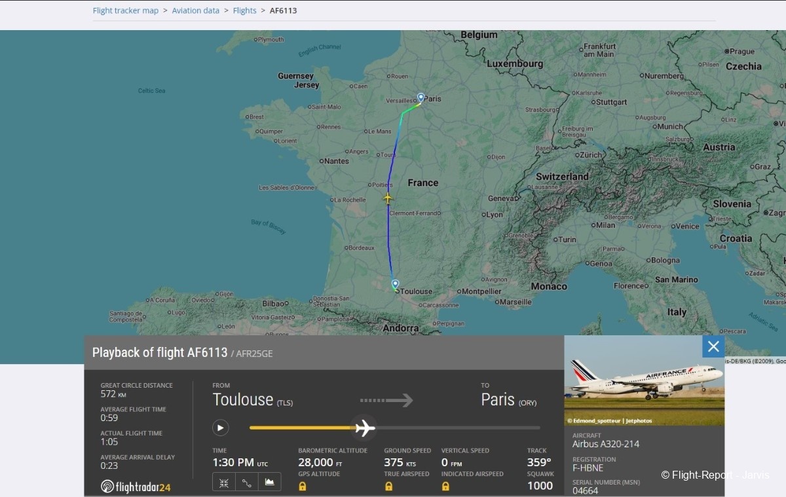Select the Toulouse origin pin on the map
The width and height of the screenshot is (786, 497).
pos(395,284)
